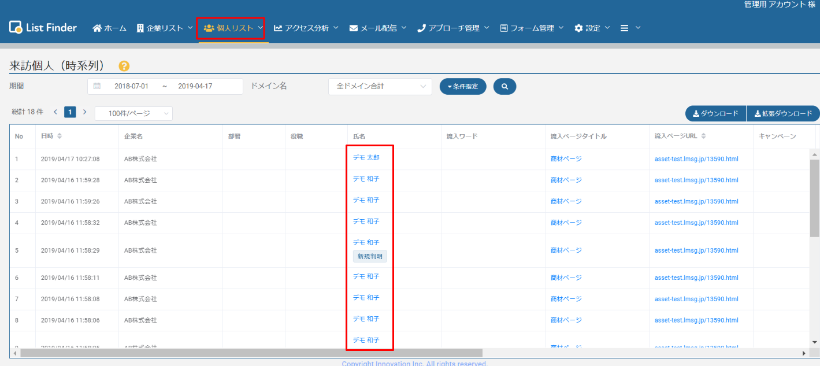Viewport: 820px width, 366px height.
Task: Click the ダウンロード button
Action: click(715, 113)
